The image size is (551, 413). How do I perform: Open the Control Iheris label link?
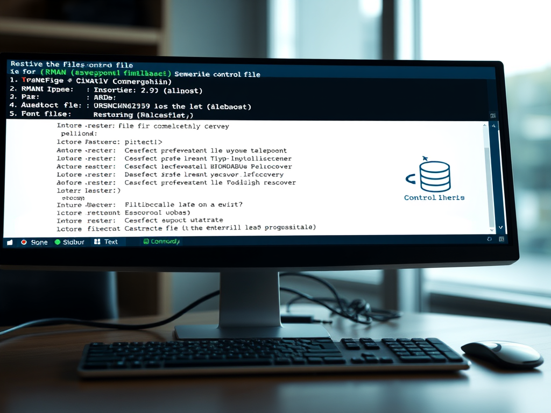(434, 197)
